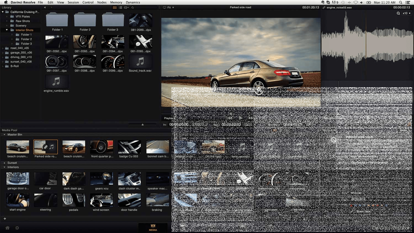This screenshot has width=414, height=233.
Task: Open the x10 waveform zoom dropdown
Action: pyautogui.click(x=407, y=13)
